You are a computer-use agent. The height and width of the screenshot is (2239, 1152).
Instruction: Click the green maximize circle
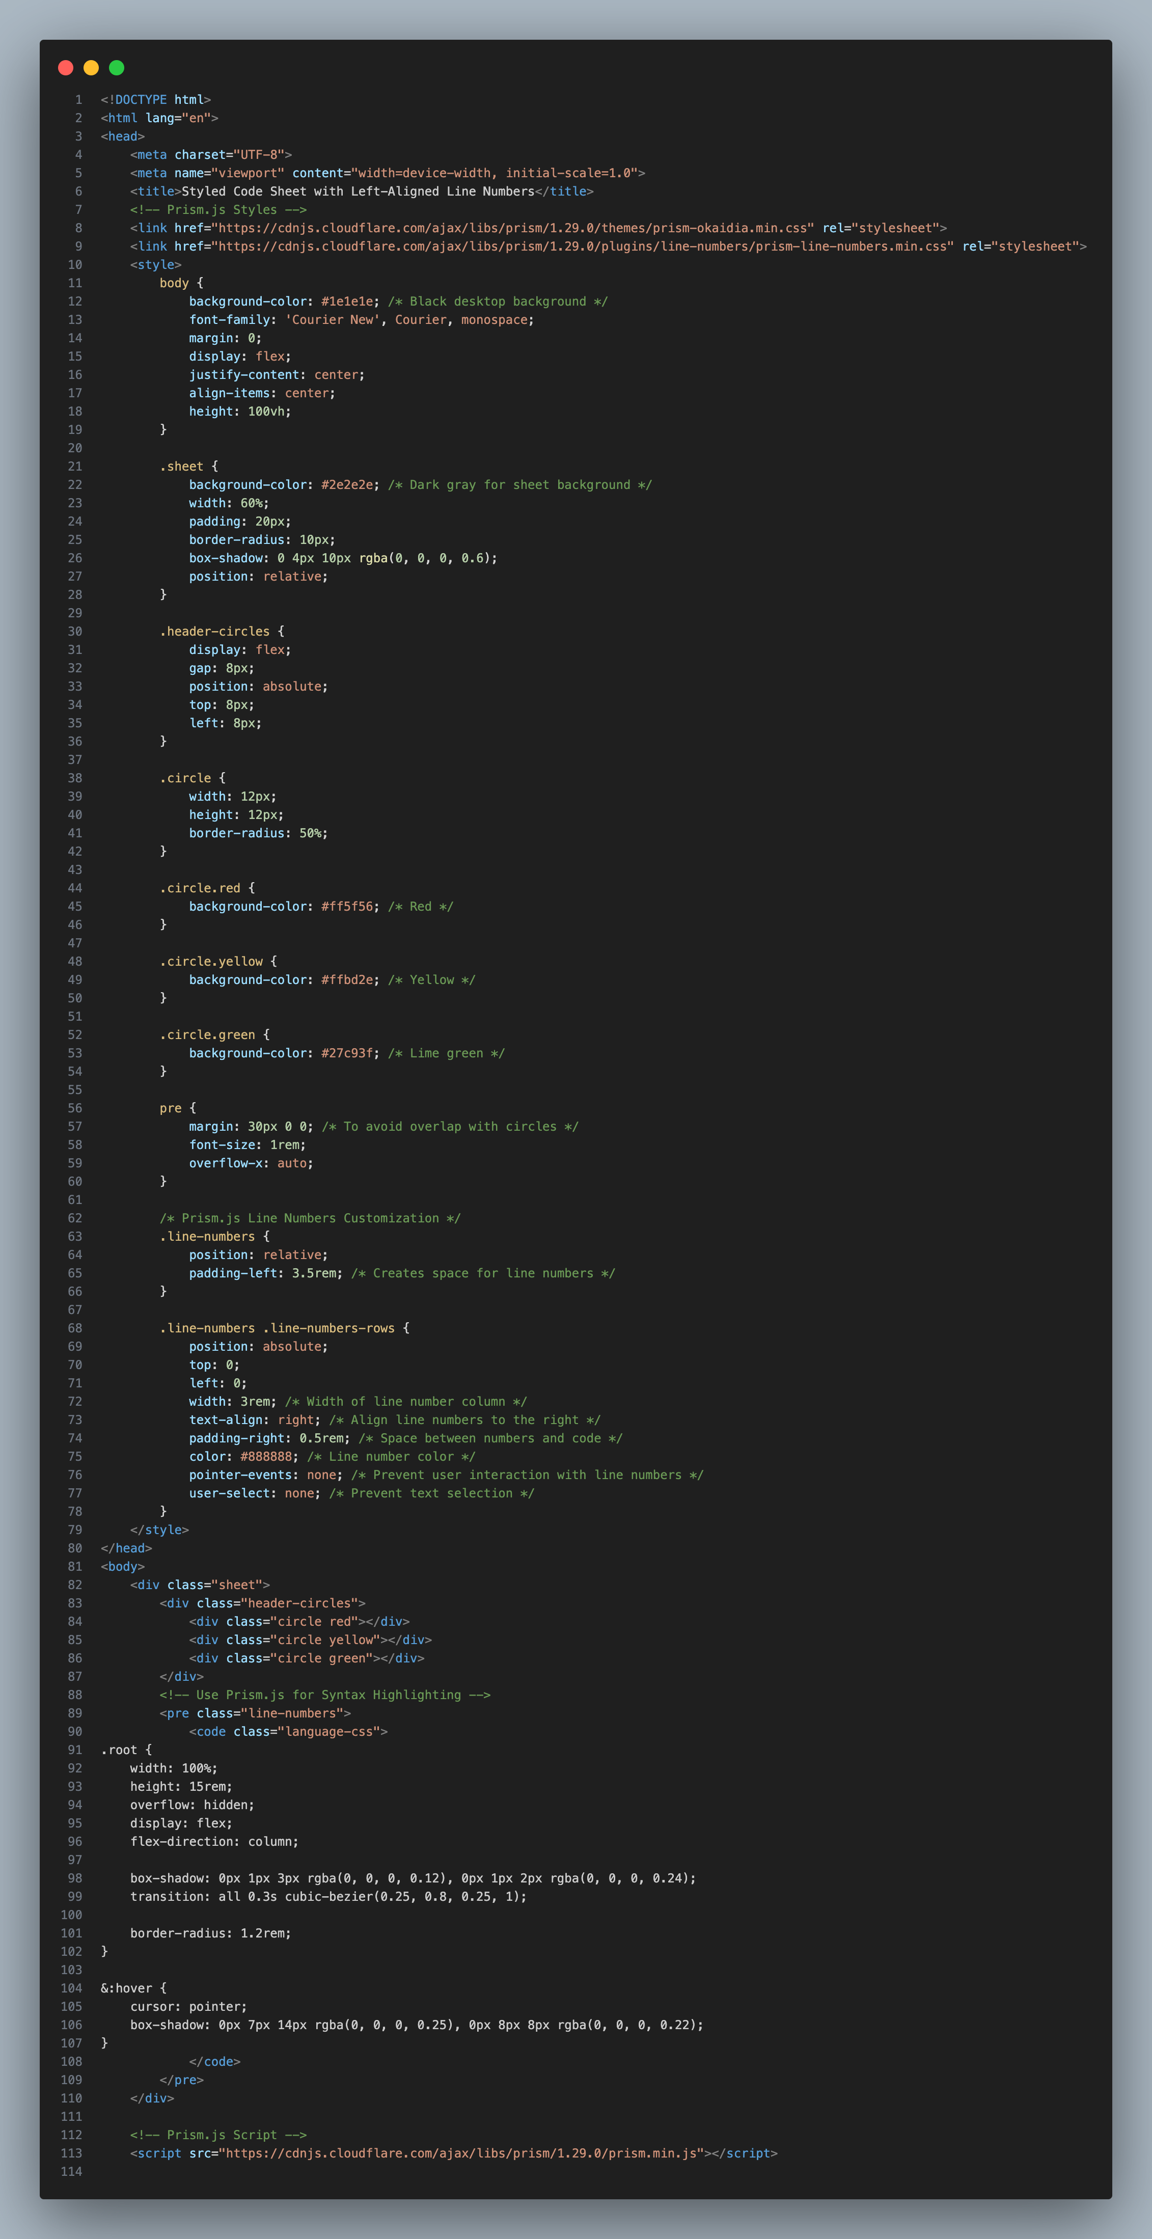(x=117, y=68)
